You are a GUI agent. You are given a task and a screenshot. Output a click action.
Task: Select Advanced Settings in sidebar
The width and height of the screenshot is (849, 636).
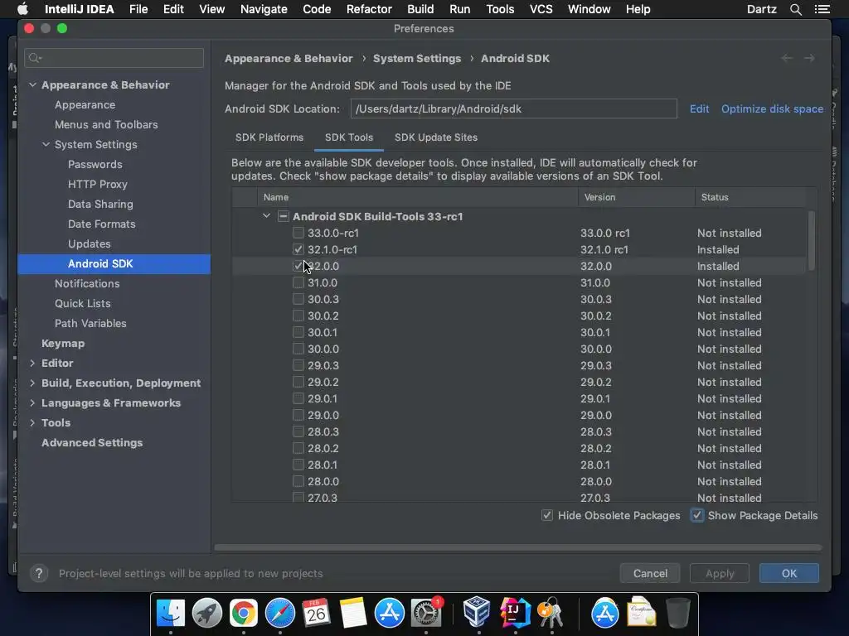click(x=92, y=442)
